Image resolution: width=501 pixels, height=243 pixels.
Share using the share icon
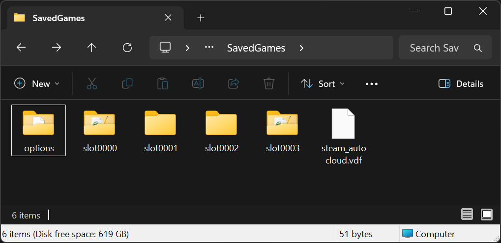pos(234,83)
